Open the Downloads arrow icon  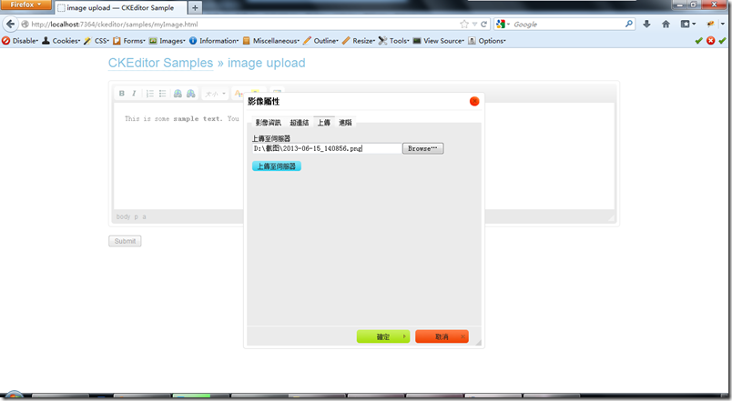coord(646,25)
